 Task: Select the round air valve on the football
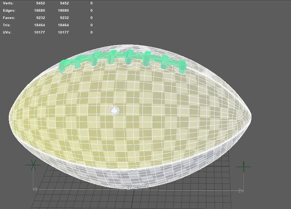[114, 111]
